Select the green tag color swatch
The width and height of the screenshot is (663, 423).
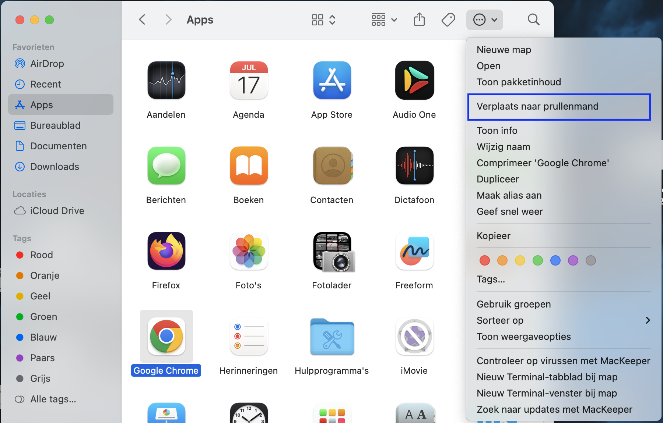pyautogui.click(x=538, y=260)
